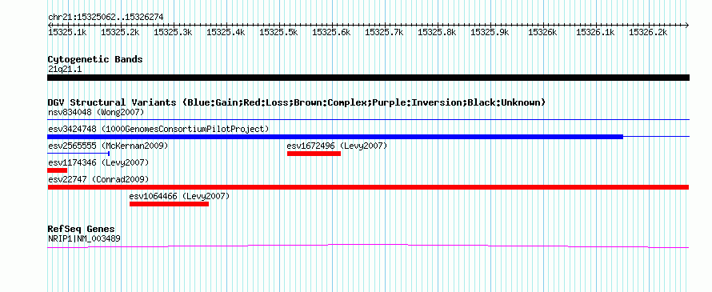This screenshot has width=712, height=292.
Task: Click the long red esv22747 loss bar
Action: (368, 187)
